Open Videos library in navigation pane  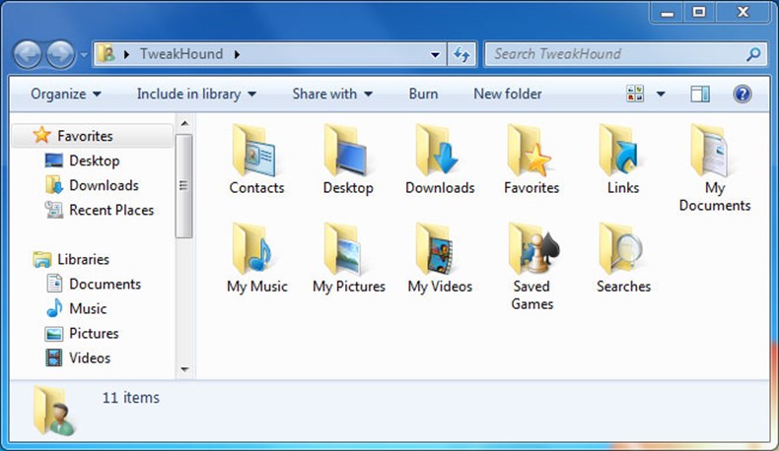(78, 357)
